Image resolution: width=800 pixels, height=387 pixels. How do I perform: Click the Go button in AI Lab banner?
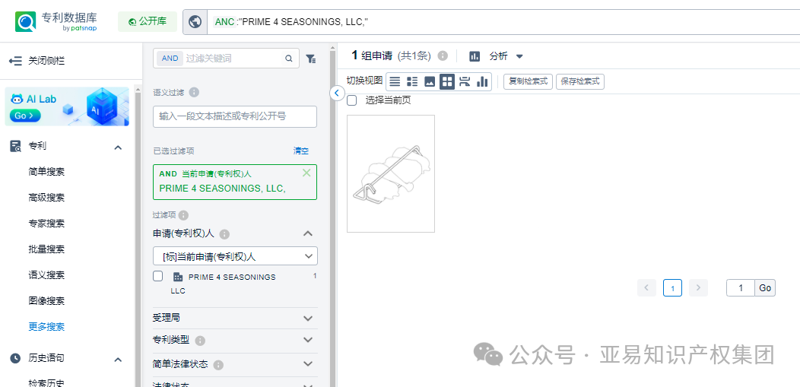[24, 116]
